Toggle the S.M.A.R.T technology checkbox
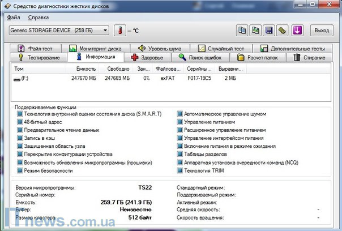342x231 pixels. pos(20,114)
